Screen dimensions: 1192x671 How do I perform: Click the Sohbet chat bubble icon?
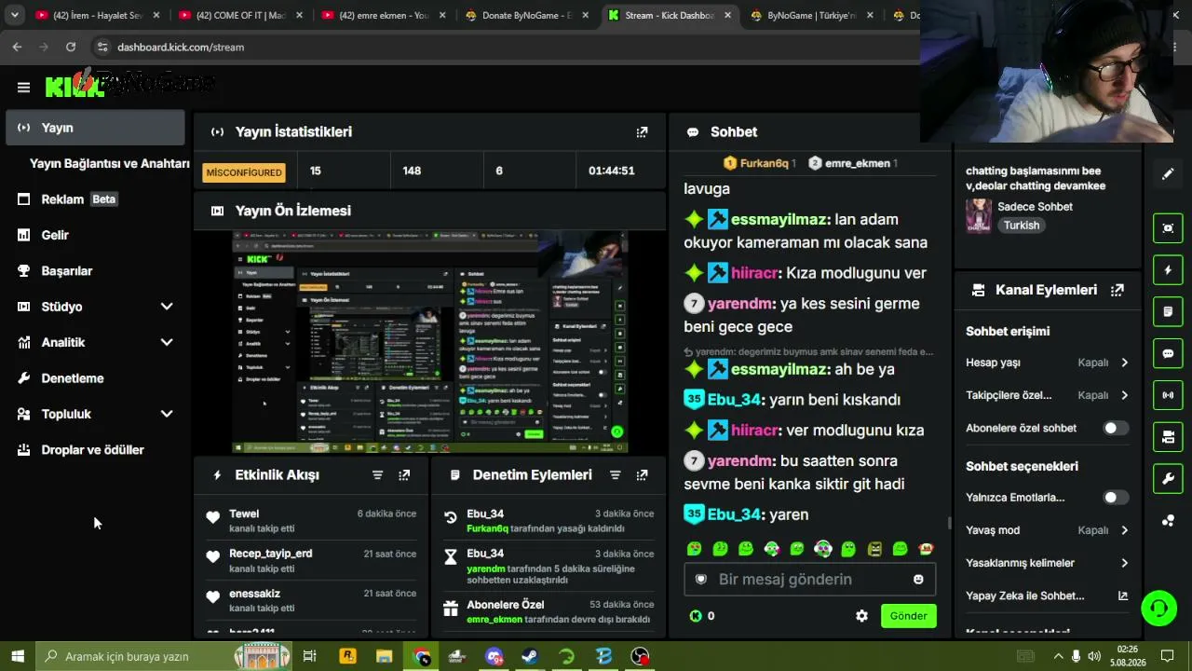click(693, 132)
